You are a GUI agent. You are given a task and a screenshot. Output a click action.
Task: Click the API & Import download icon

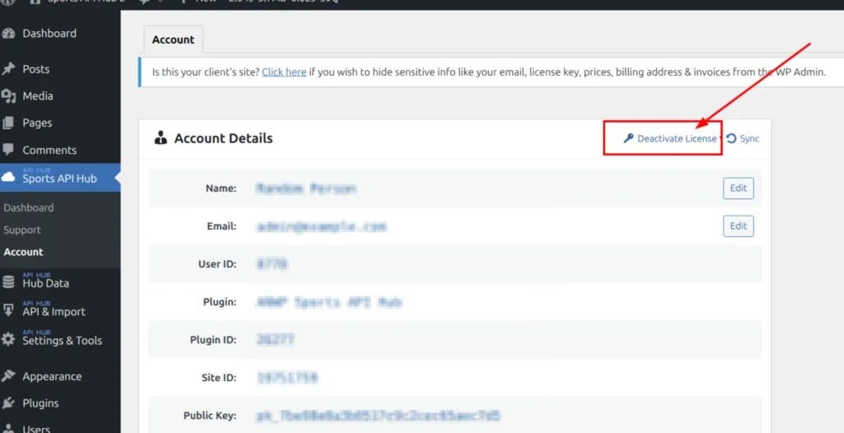pos(8,310)
